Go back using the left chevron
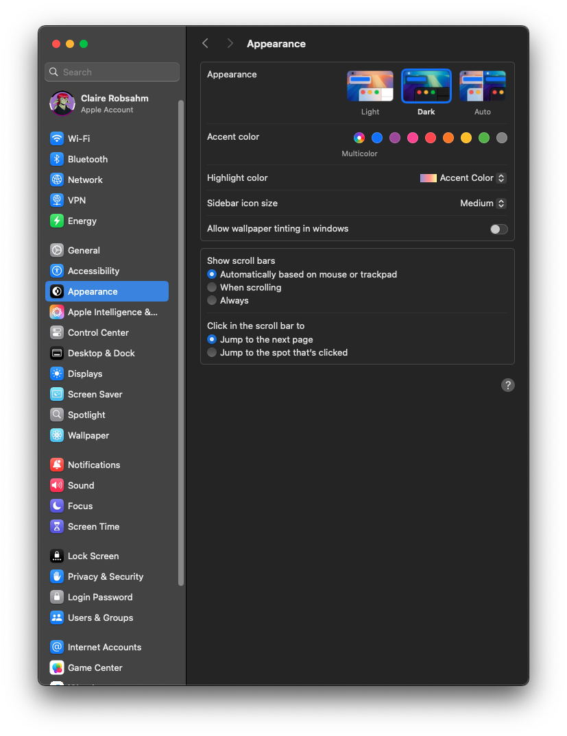567x736 pixels. point(205,43)
